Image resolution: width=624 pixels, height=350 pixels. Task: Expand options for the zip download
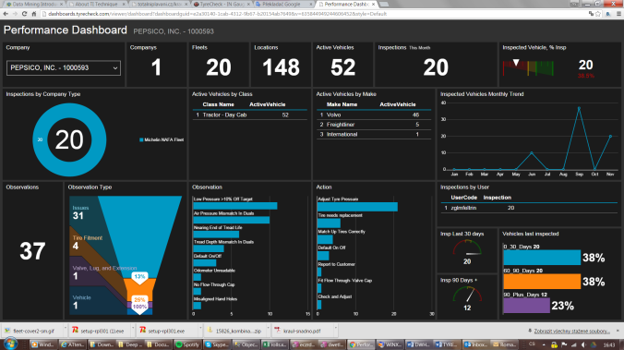click(x=268, y=330)
